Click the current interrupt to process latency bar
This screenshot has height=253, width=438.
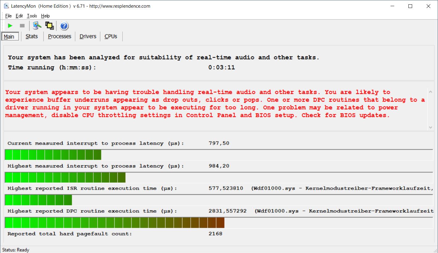coord(219,155)
